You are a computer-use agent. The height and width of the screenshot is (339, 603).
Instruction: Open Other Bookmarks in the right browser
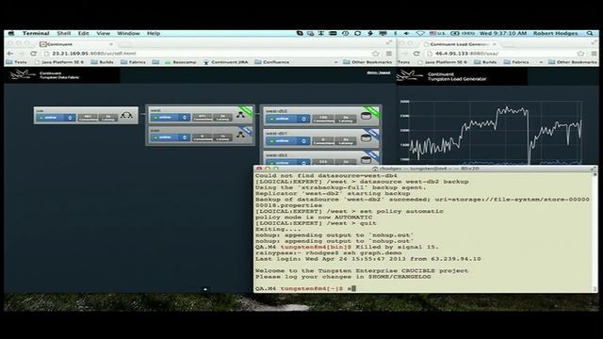coord(573,62)
